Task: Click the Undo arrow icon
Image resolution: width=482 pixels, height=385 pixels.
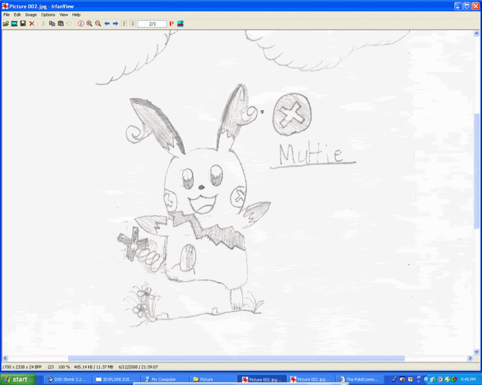Action: (x=69, y=23)
